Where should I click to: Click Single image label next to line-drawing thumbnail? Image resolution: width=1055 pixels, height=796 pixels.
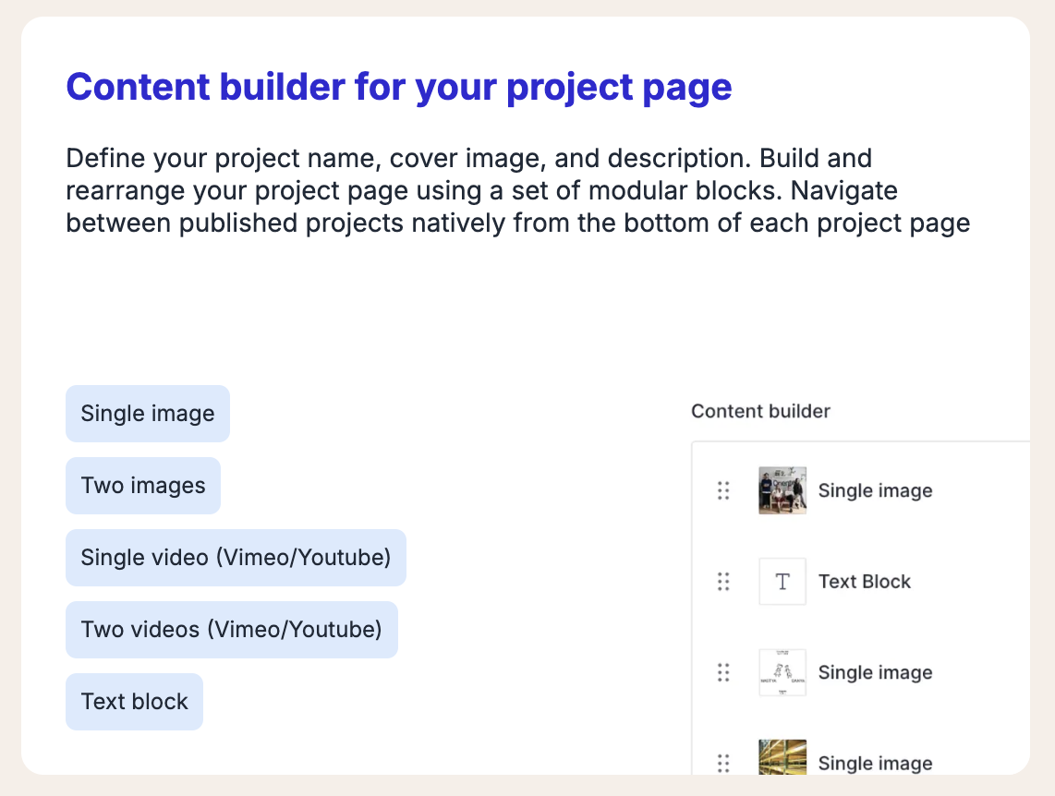[875, 673]
